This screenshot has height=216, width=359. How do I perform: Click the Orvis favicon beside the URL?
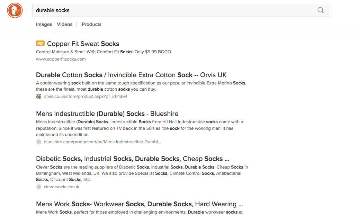click(39, 97)
